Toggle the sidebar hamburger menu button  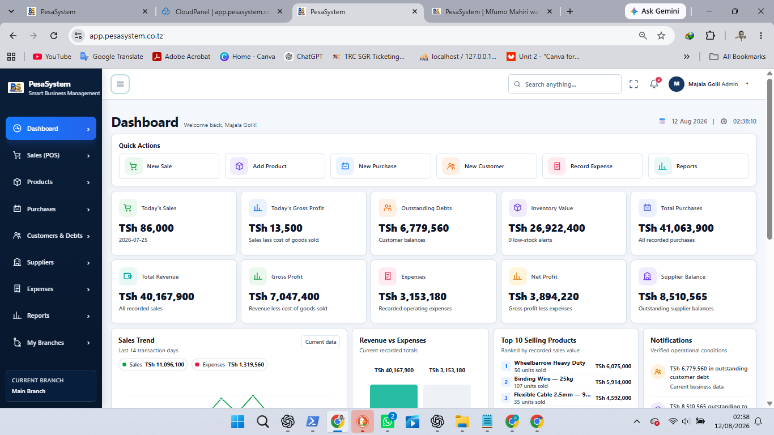(x=120, y=84)
